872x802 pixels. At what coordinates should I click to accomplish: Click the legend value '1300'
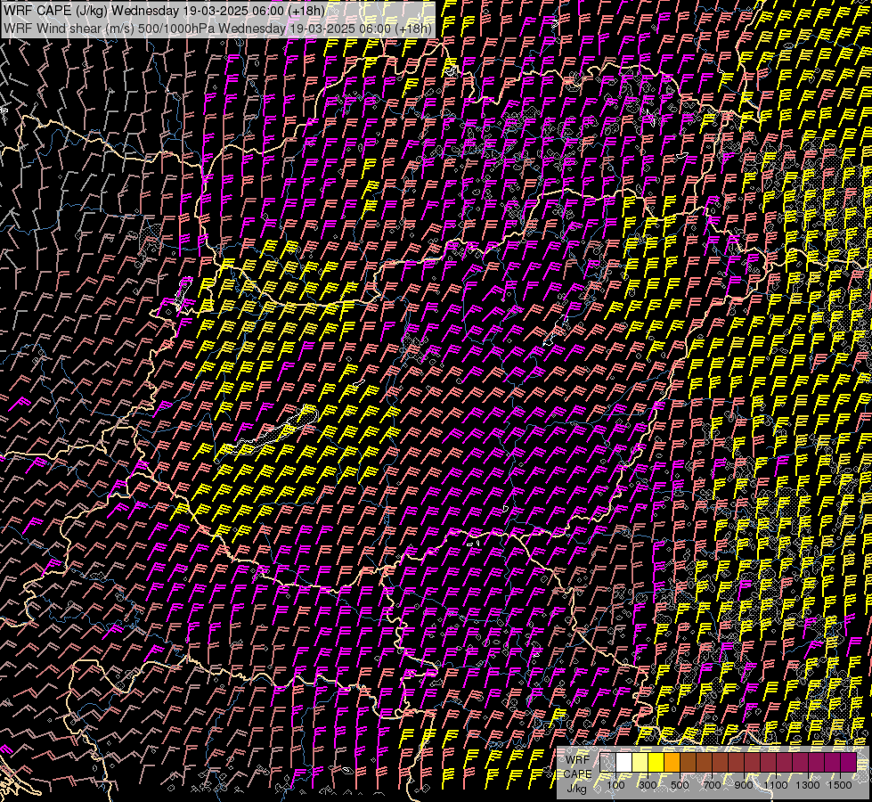point(808,785)
